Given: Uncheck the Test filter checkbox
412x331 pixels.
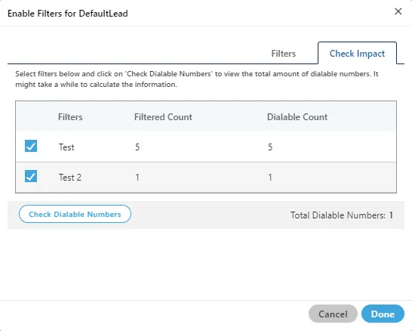Looking at the screenshot, I should coord(31,146).
